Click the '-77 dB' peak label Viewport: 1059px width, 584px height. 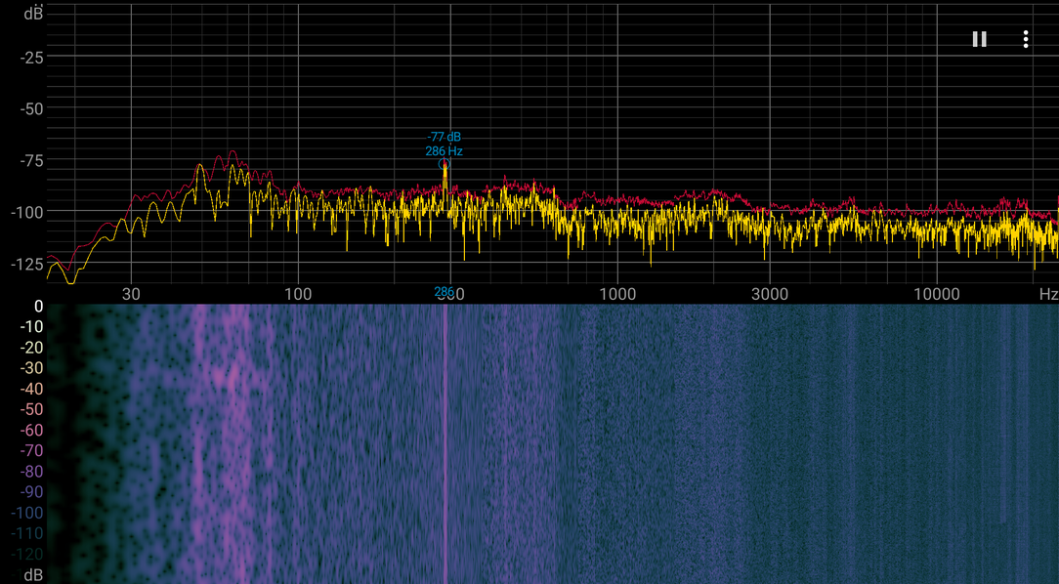coord(444,137)
